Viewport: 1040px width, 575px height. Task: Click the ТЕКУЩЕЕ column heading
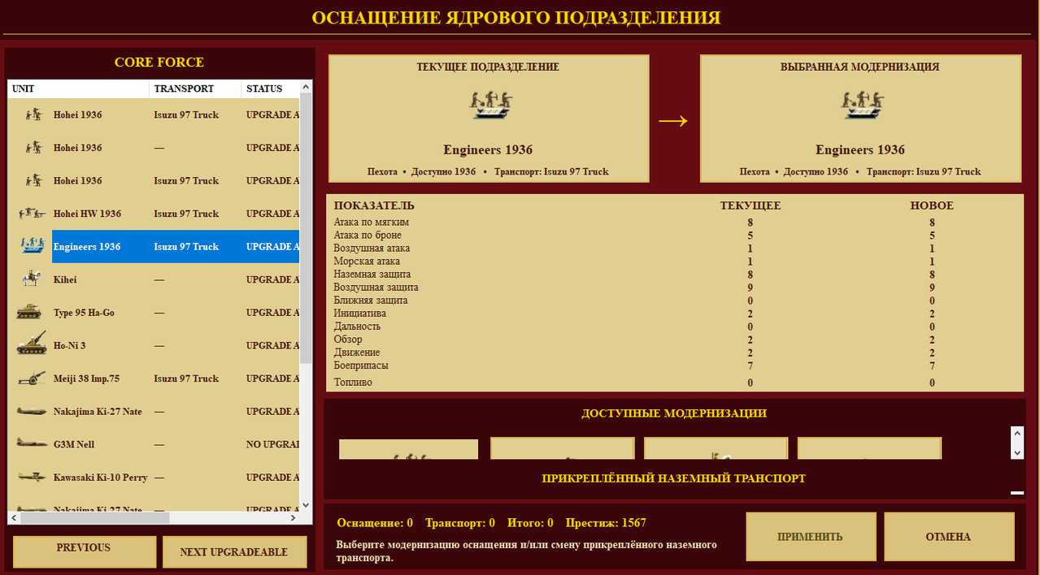(751, 205)
